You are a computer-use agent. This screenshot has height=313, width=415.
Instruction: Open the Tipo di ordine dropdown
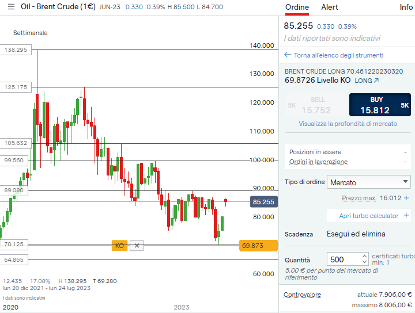pos(369,182)
